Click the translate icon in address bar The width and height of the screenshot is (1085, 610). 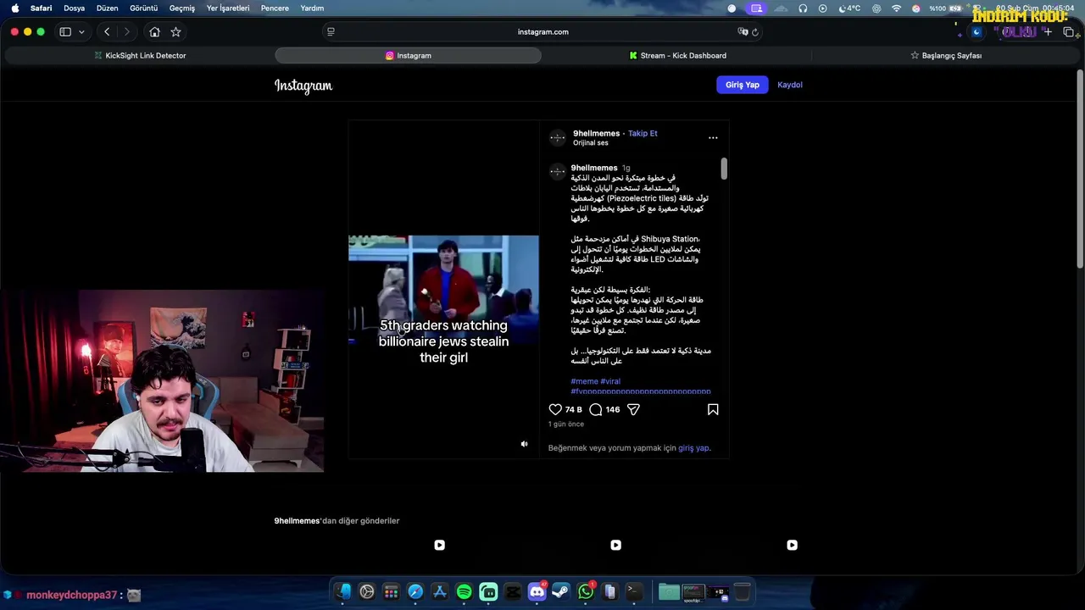coord(743,32)
